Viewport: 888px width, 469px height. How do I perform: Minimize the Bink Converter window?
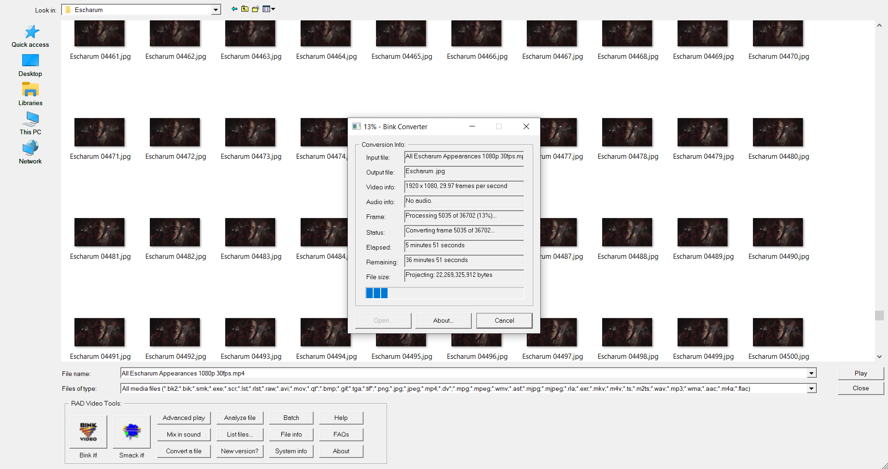click(472, 126)
